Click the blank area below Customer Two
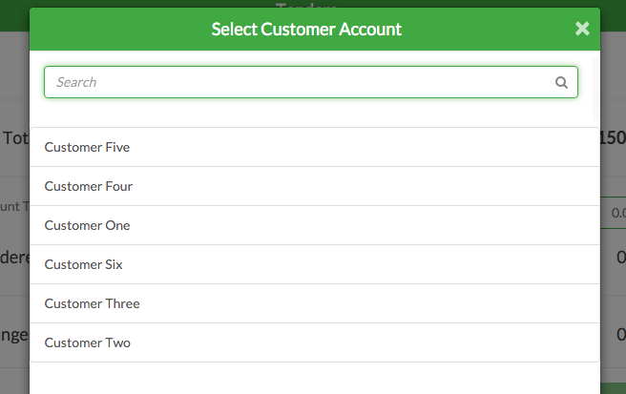626x394 pixels. [315, 378]
